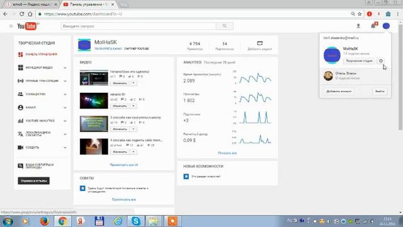Viewport: 403px width, 227px height.
Task: Click the zoom magnifier in address bar
Action: 353,14
